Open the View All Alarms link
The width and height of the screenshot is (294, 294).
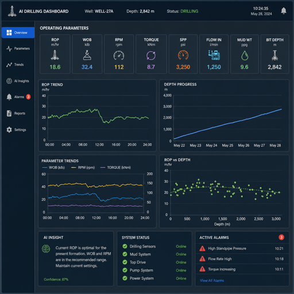pos(212,281)
